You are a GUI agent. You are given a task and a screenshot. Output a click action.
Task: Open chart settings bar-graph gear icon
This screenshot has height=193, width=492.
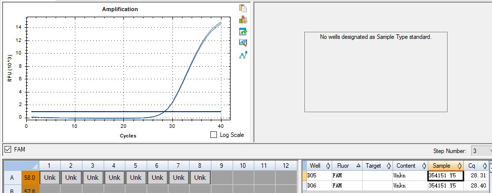pyautogui.click(x=243, y=20)
